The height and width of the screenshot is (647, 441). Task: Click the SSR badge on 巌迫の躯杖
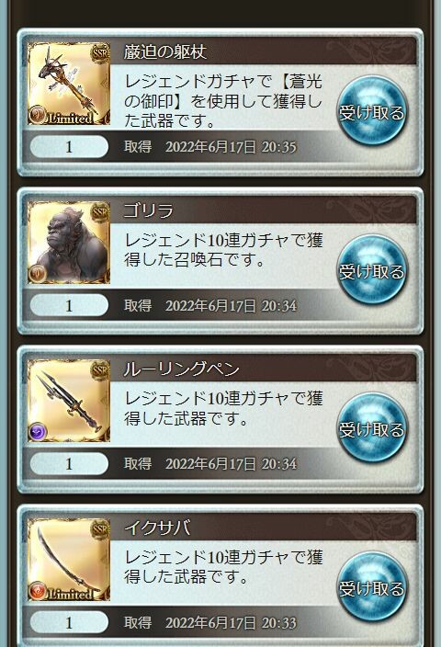tap(100, 53)
